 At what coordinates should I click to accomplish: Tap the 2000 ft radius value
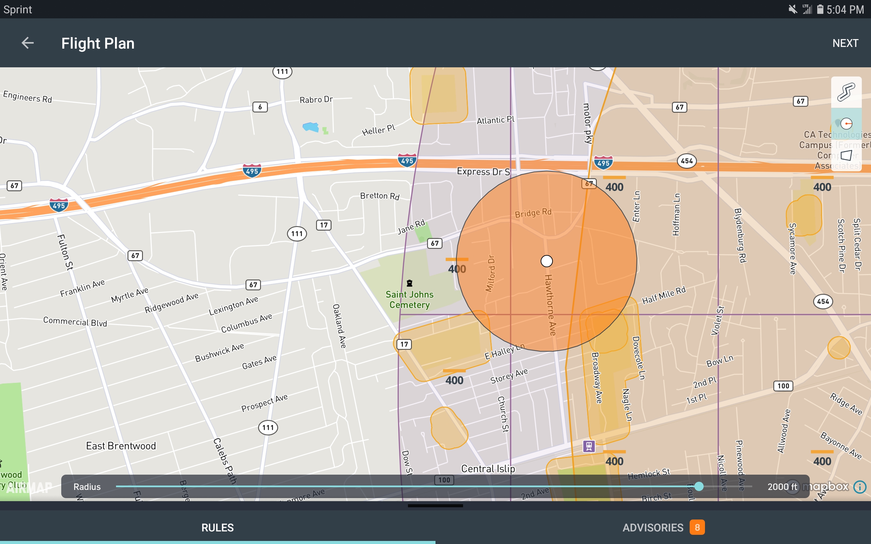pos(782,487)
